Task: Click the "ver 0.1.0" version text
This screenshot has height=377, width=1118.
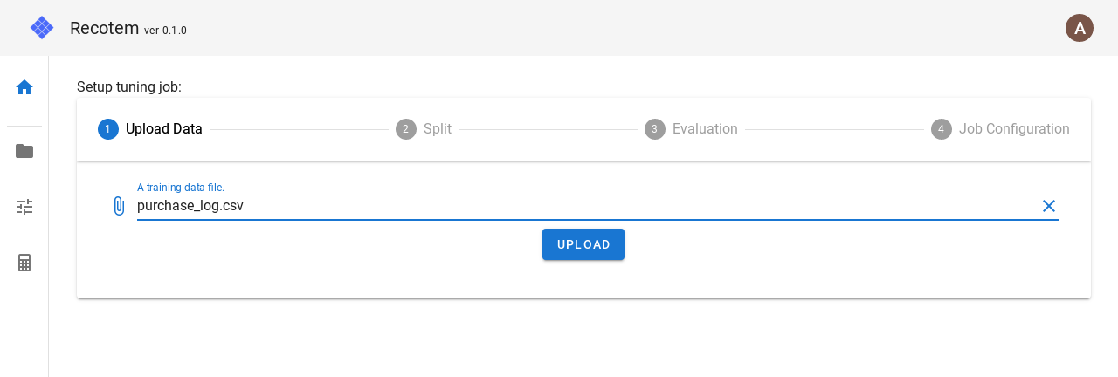Action: tap(165, 31)
